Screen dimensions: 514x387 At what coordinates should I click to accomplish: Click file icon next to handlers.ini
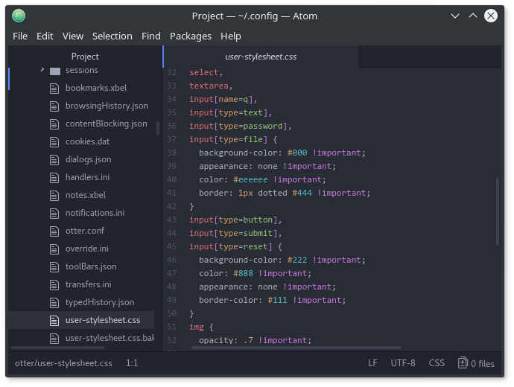click(54, 178)
